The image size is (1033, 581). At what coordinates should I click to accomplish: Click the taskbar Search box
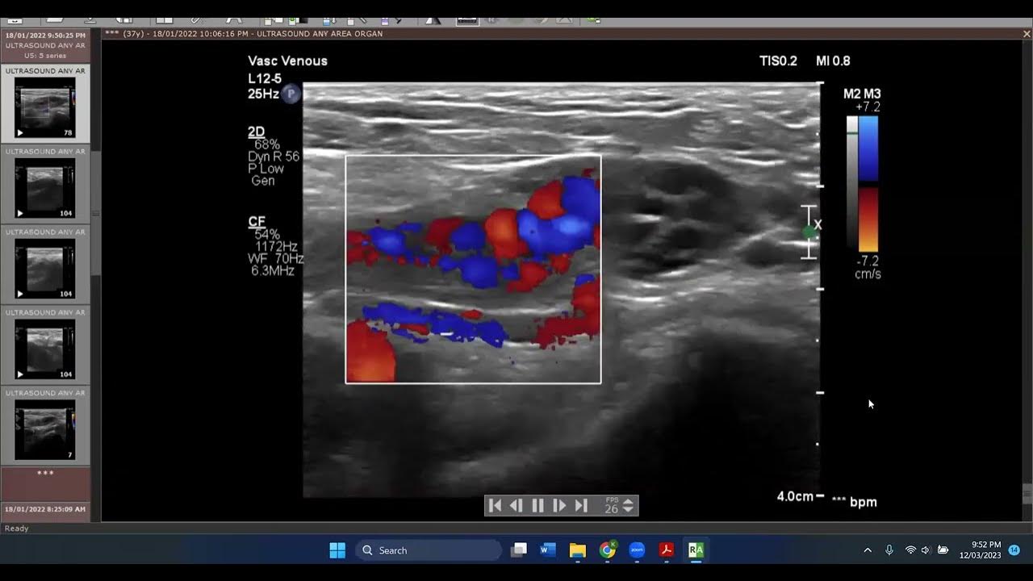click(429, 550)
